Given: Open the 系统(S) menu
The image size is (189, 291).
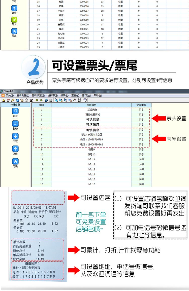Looking at the screenshot, I should [x=10, y=96].
